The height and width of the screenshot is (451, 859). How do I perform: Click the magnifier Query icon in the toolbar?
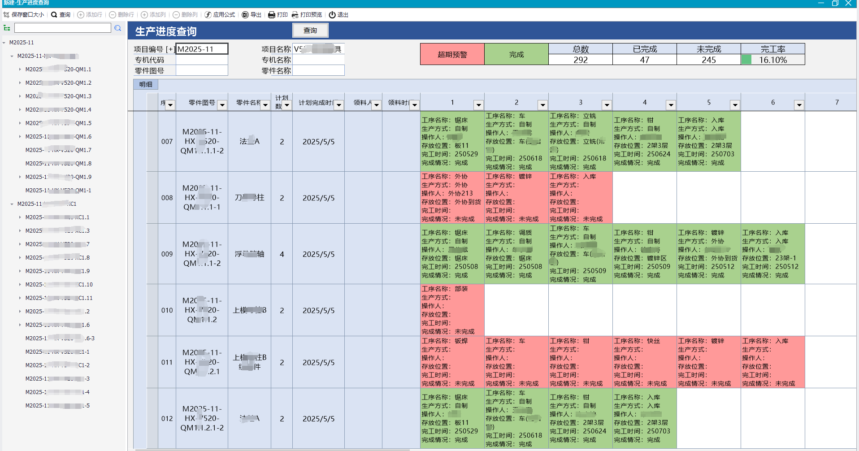[54, 15]
